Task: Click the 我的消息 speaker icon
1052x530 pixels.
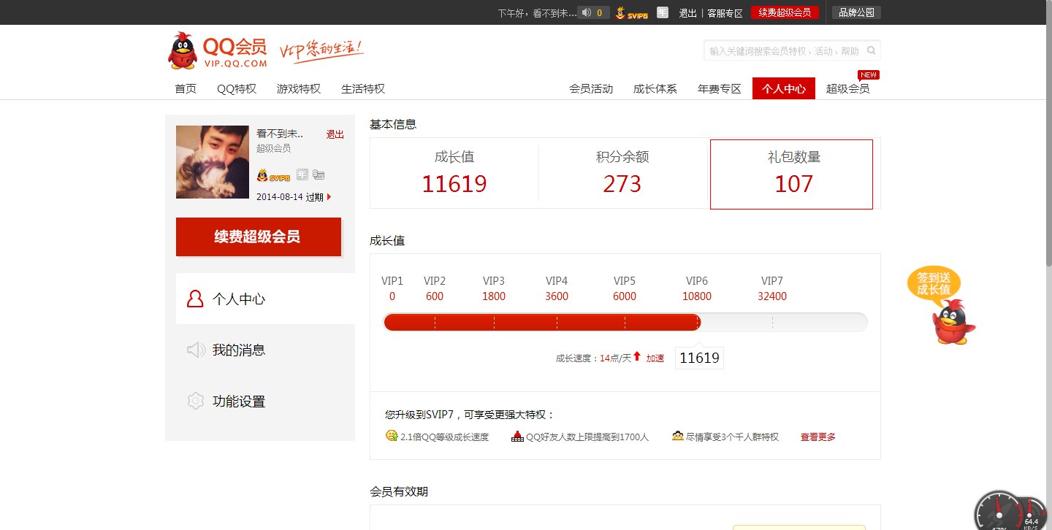Action: [x=195, y=349]
